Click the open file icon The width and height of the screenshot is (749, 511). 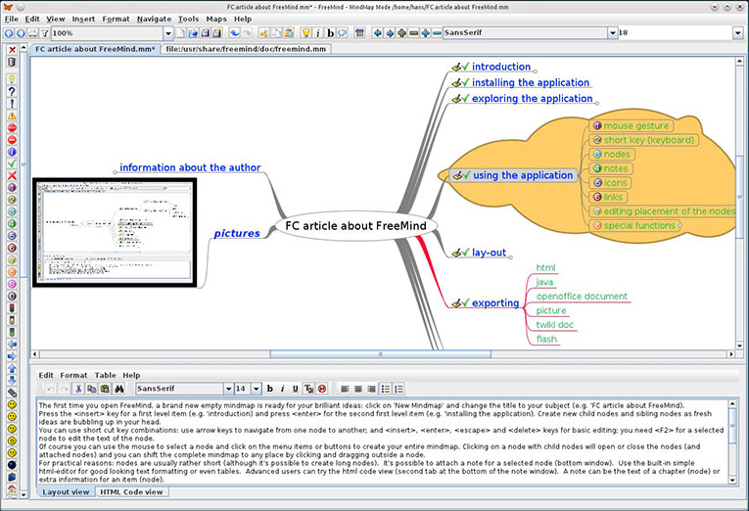click(x=193, y=33)
